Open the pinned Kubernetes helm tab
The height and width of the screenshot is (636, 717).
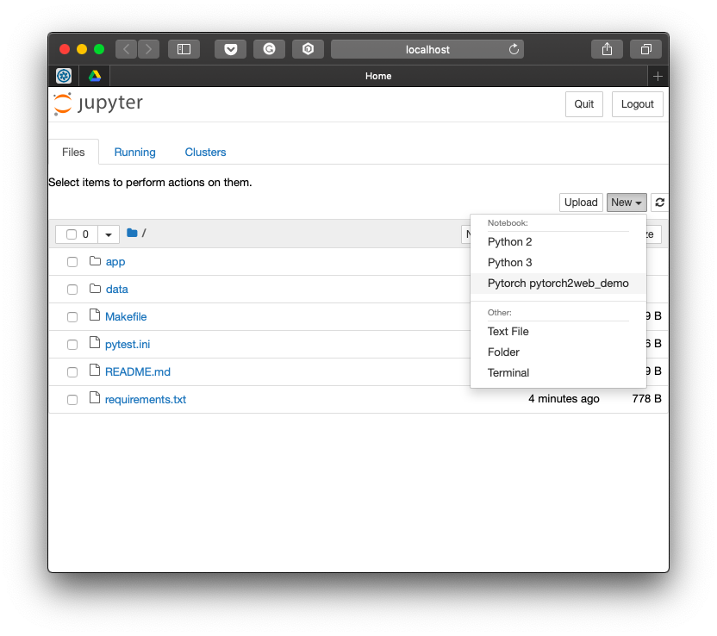(x=64, y=76)
